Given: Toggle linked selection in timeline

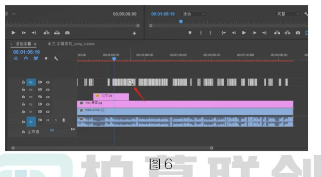Looking at the screenshot, I should point(36,59).
